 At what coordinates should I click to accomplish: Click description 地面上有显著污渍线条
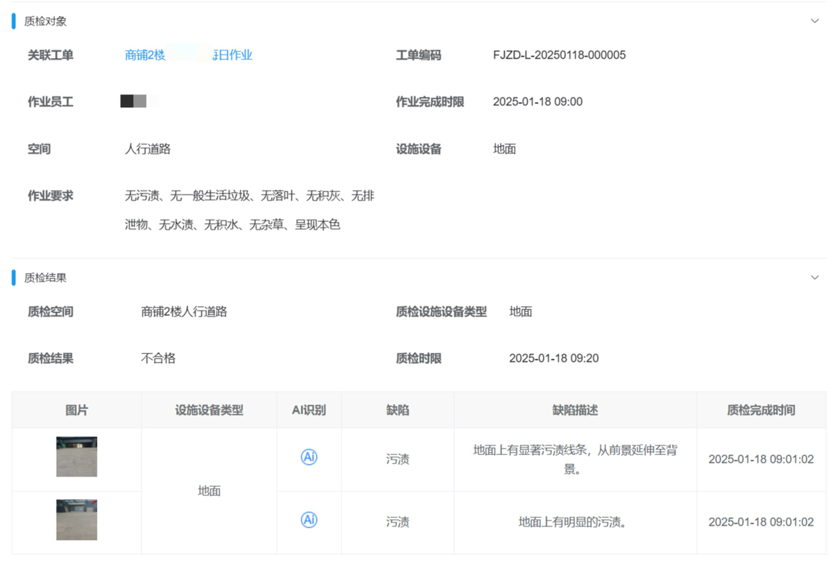click(576, 460)
